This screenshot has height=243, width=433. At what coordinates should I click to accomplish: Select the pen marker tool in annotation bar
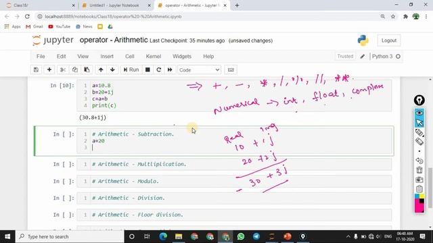click(419, 132)
